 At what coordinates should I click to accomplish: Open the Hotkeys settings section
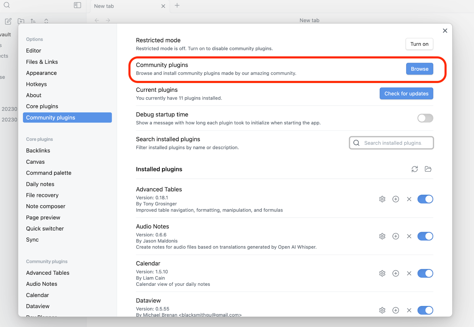[36, 84]
